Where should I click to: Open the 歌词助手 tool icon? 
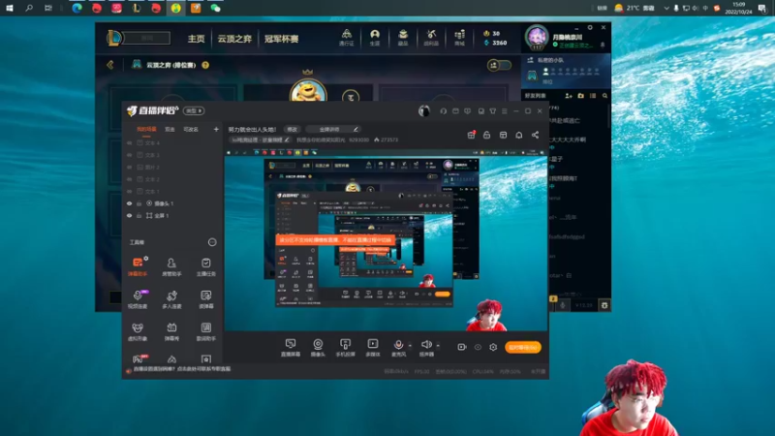[206, 331]
